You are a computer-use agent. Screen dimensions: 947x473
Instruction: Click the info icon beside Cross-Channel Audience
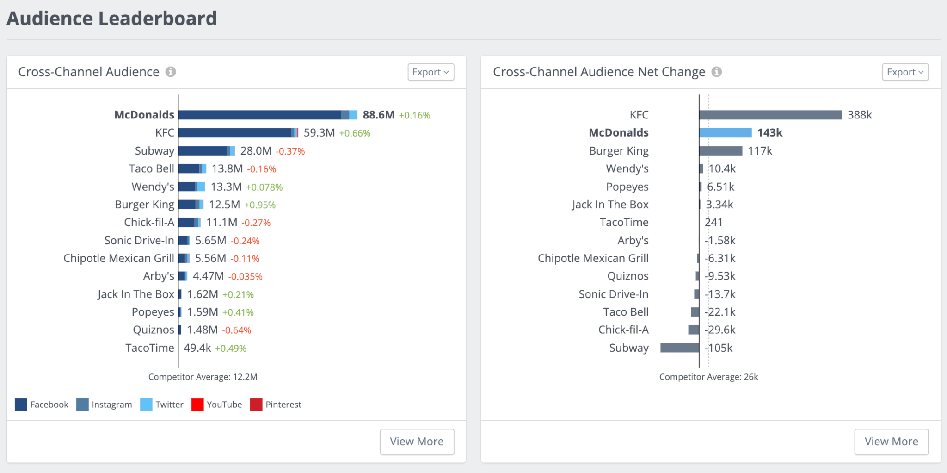click(171, 72)
